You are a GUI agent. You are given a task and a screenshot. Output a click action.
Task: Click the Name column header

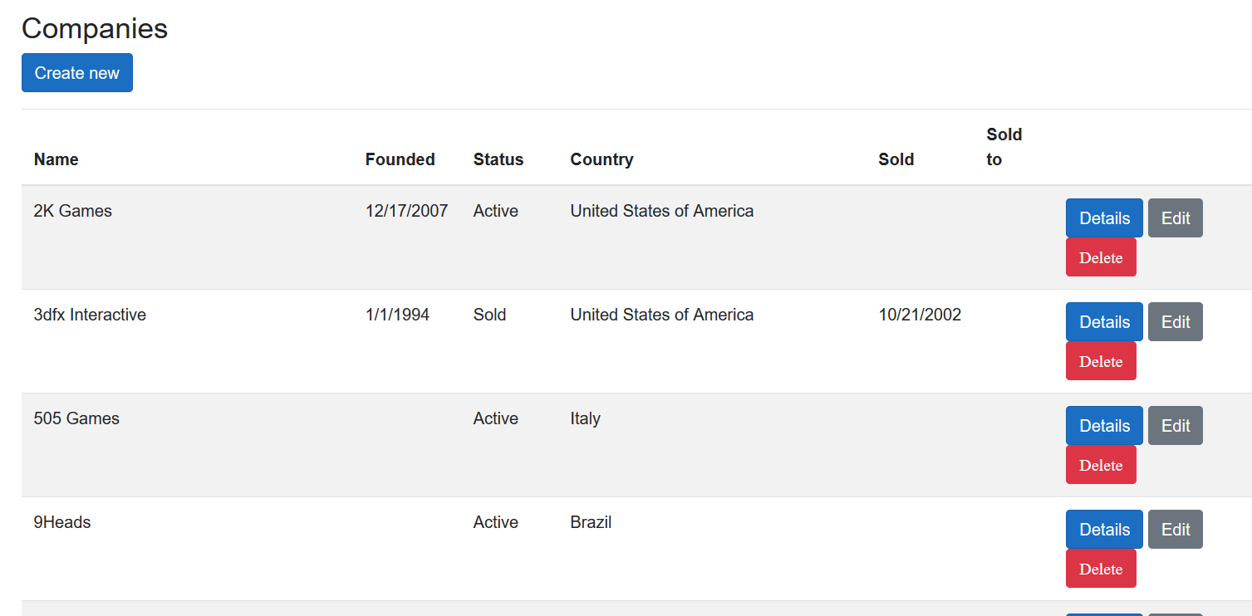tap(56, 159)
